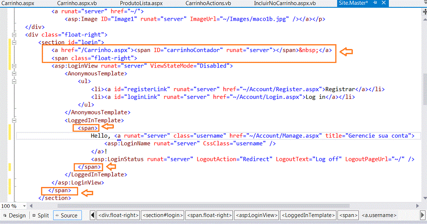Select span.float-right in tag navigator
The image size is (427, 224).
pos(209,215)
